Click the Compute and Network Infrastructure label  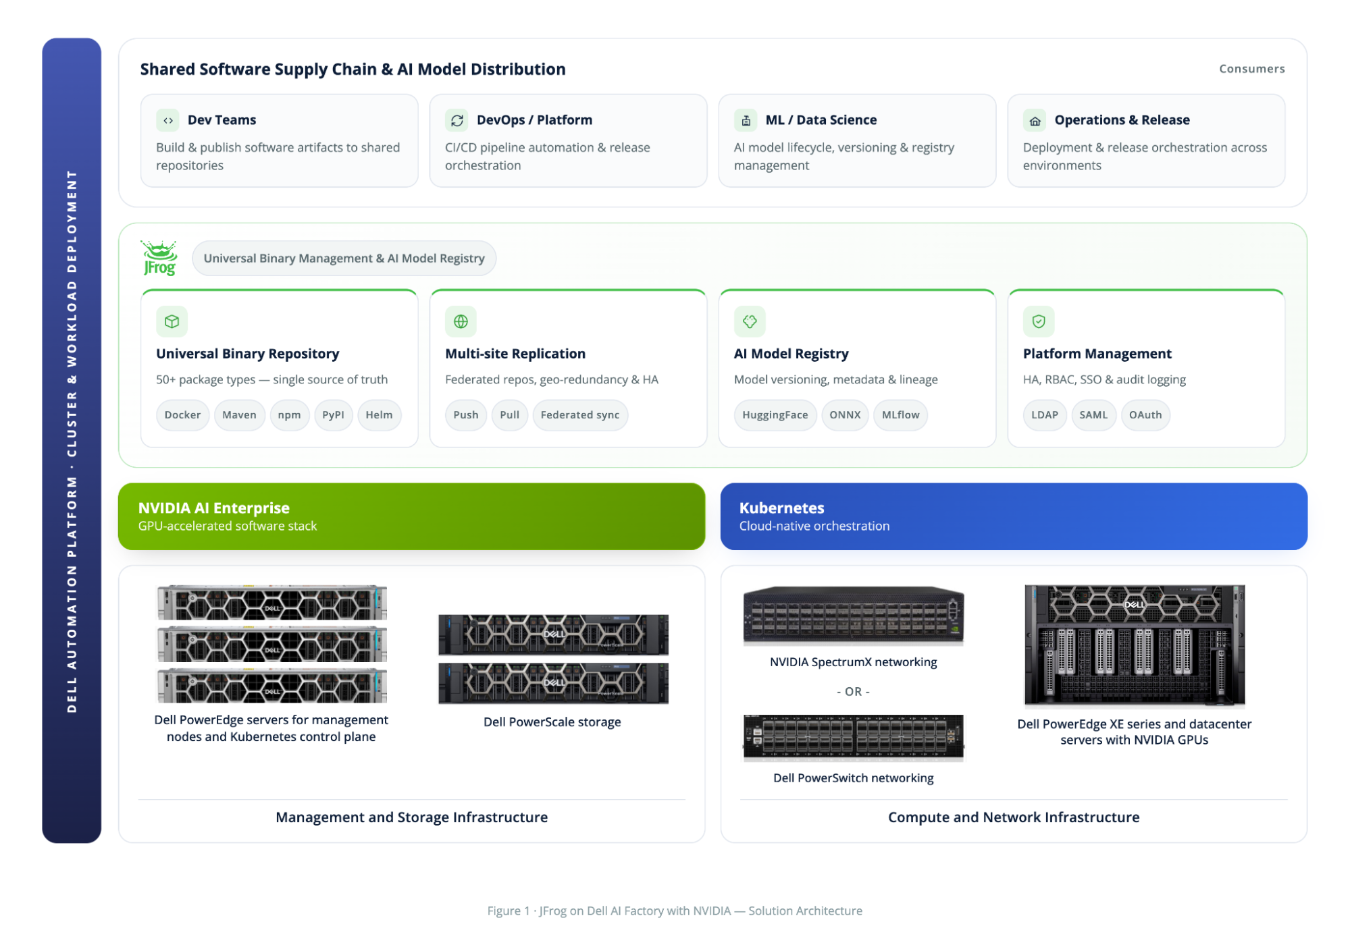(1014, 817)
